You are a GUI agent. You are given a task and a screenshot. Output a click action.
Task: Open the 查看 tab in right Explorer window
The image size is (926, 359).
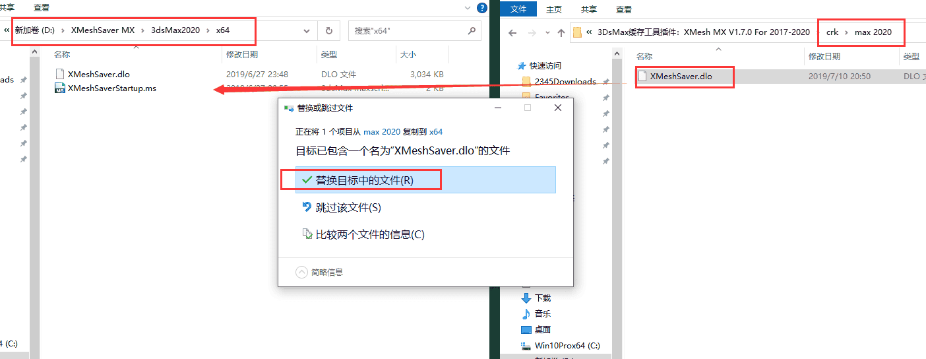pos(624,9)
